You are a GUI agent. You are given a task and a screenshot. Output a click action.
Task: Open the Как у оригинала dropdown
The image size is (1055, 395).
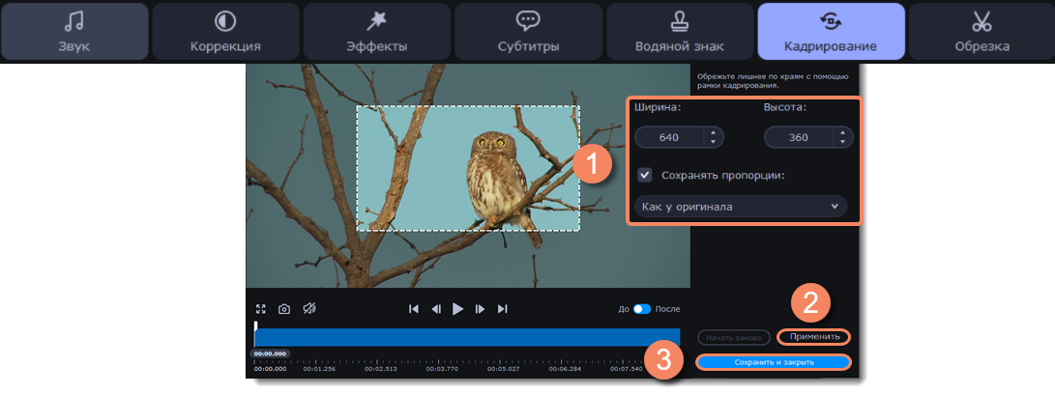coord(740,207)
